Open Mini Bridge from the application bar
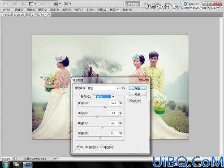The height and width of the screenshot is (168, 224). tap(23, 4)
